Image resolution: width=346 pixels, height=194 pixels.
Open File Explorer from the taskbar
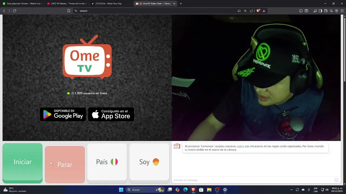[209, 190]
